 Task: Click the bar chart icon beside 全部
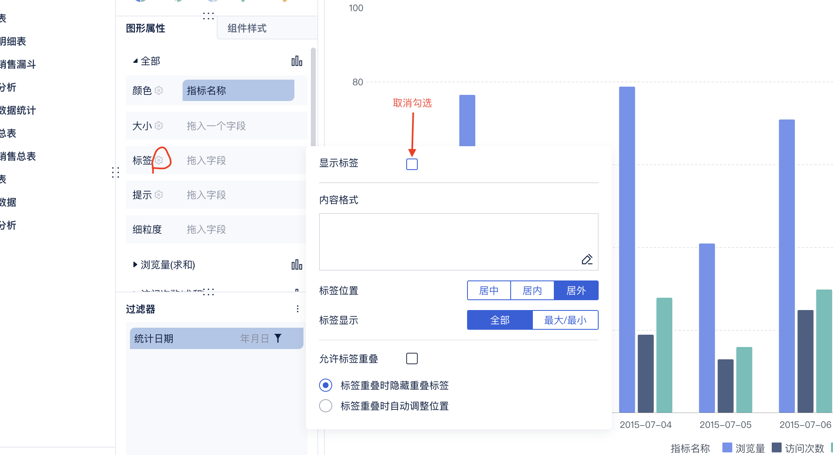pos(296,61)
